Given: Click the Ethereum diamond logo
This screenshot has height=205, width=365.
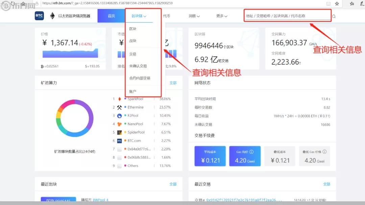Looking at the screenshot, I should (52, 16).
